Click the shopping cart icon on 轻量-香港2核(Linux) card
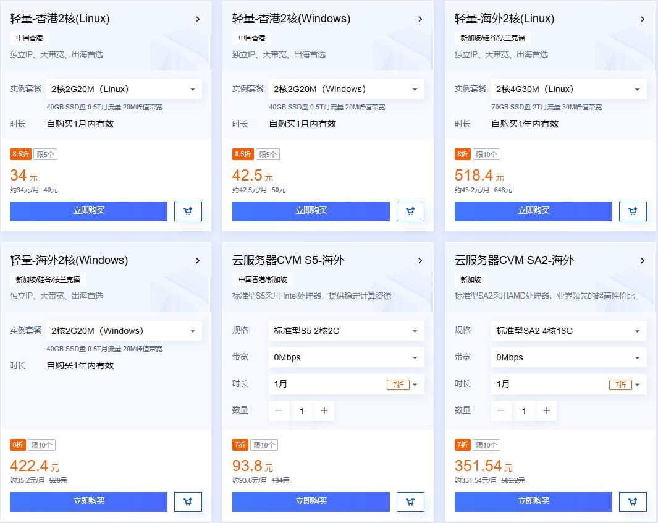Screen dimensions: 658x523 (x=188, y=211)
